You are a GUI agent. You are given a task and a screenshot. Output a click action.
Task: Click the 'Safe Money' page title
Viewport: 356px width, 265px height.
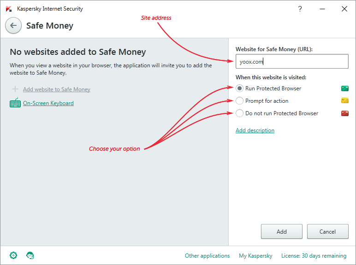pos(50,26)
